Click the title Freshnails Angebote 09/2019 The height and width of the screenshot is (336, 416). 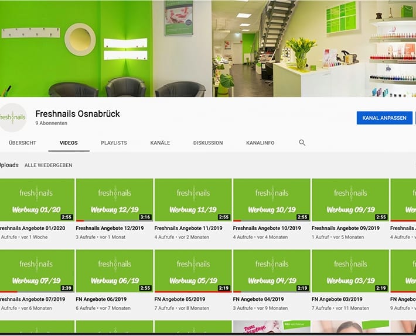[346, 228]
